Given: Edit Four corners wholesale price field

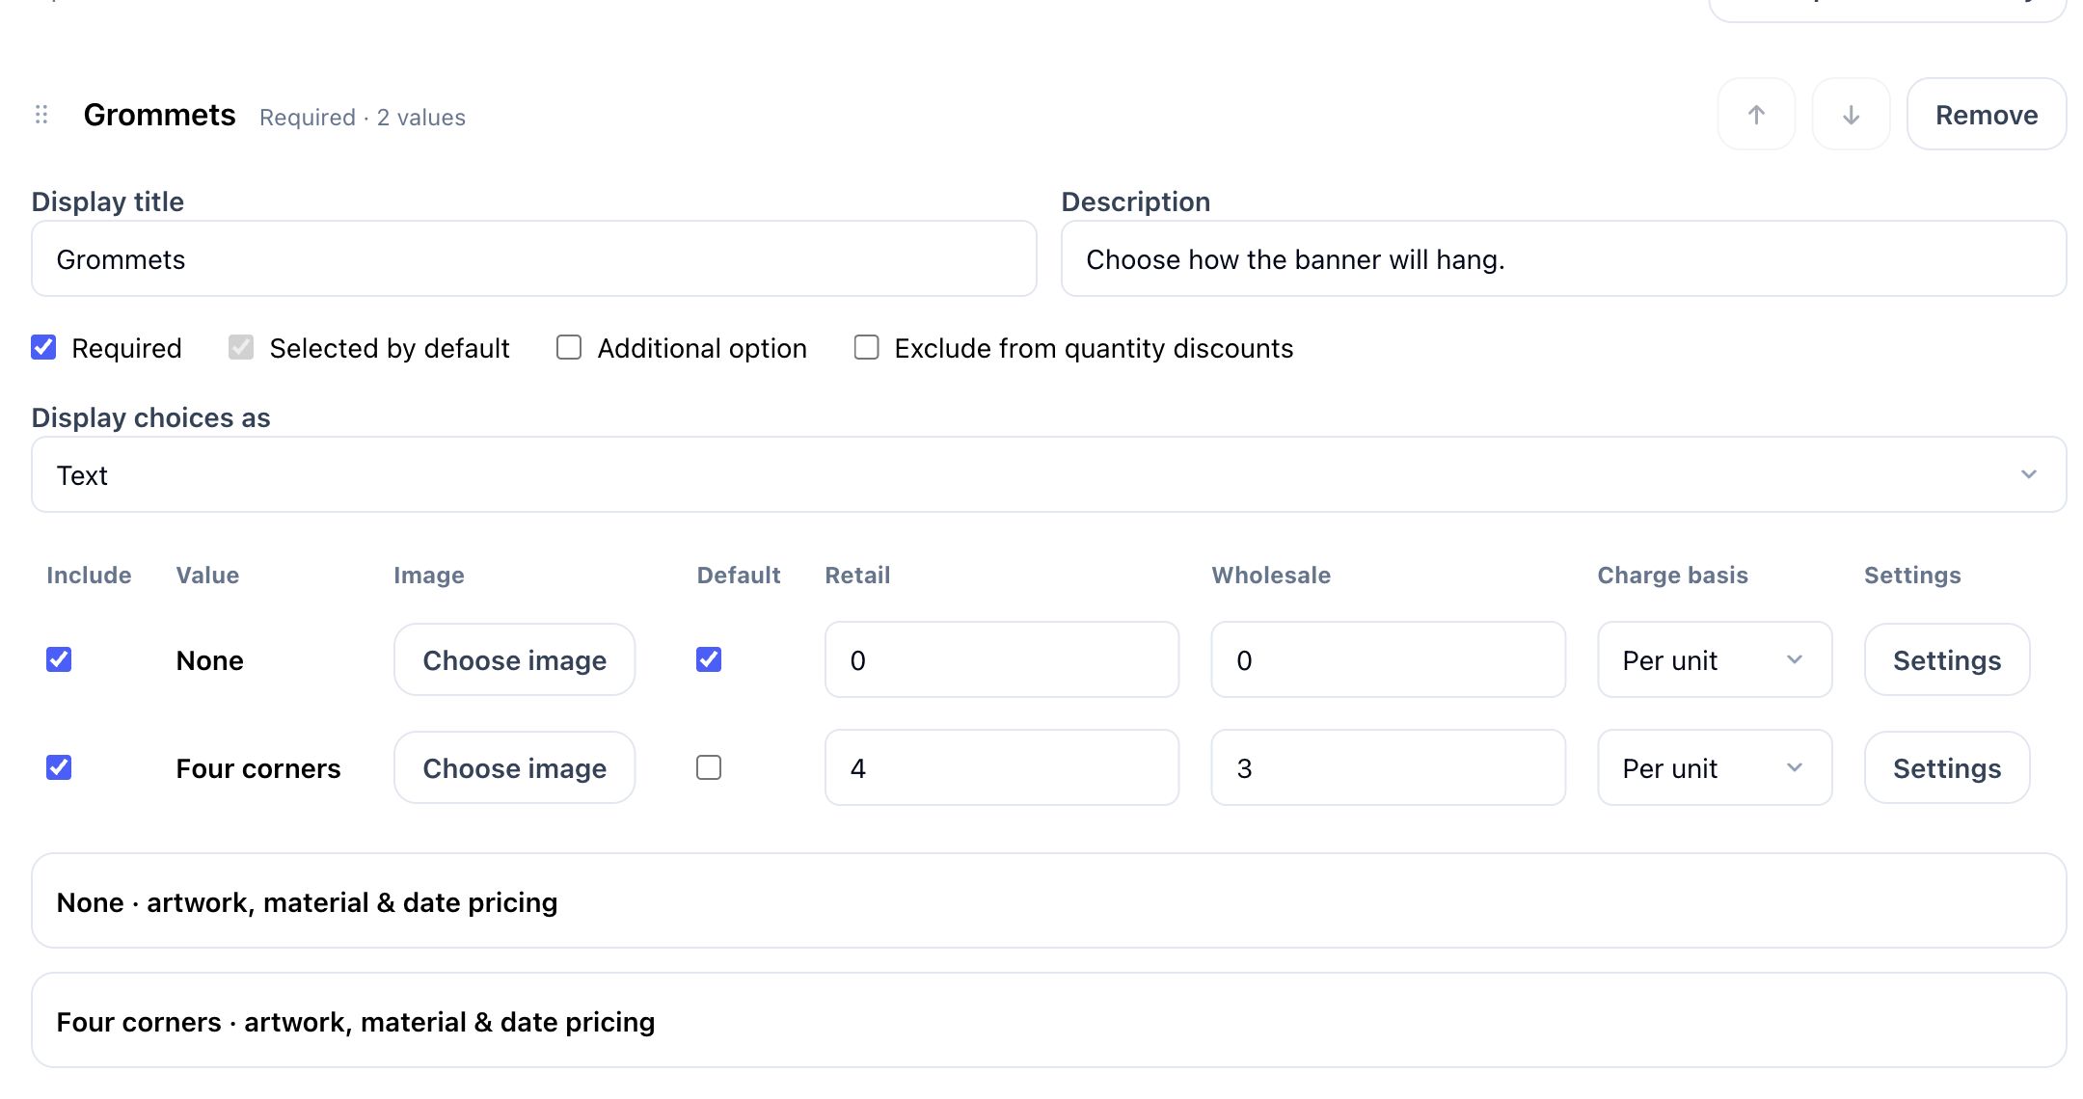Looking at the screenshot, I should coord(1389,767).
